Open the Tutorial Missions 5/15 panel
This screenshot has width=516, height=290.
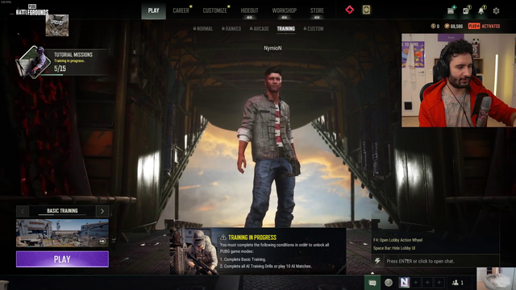coord(63,62)
